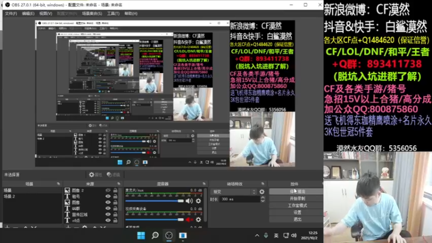Click the text icon of source 宣传区域
The width and height of the screenshot is (432, 243).
(67, 214)
